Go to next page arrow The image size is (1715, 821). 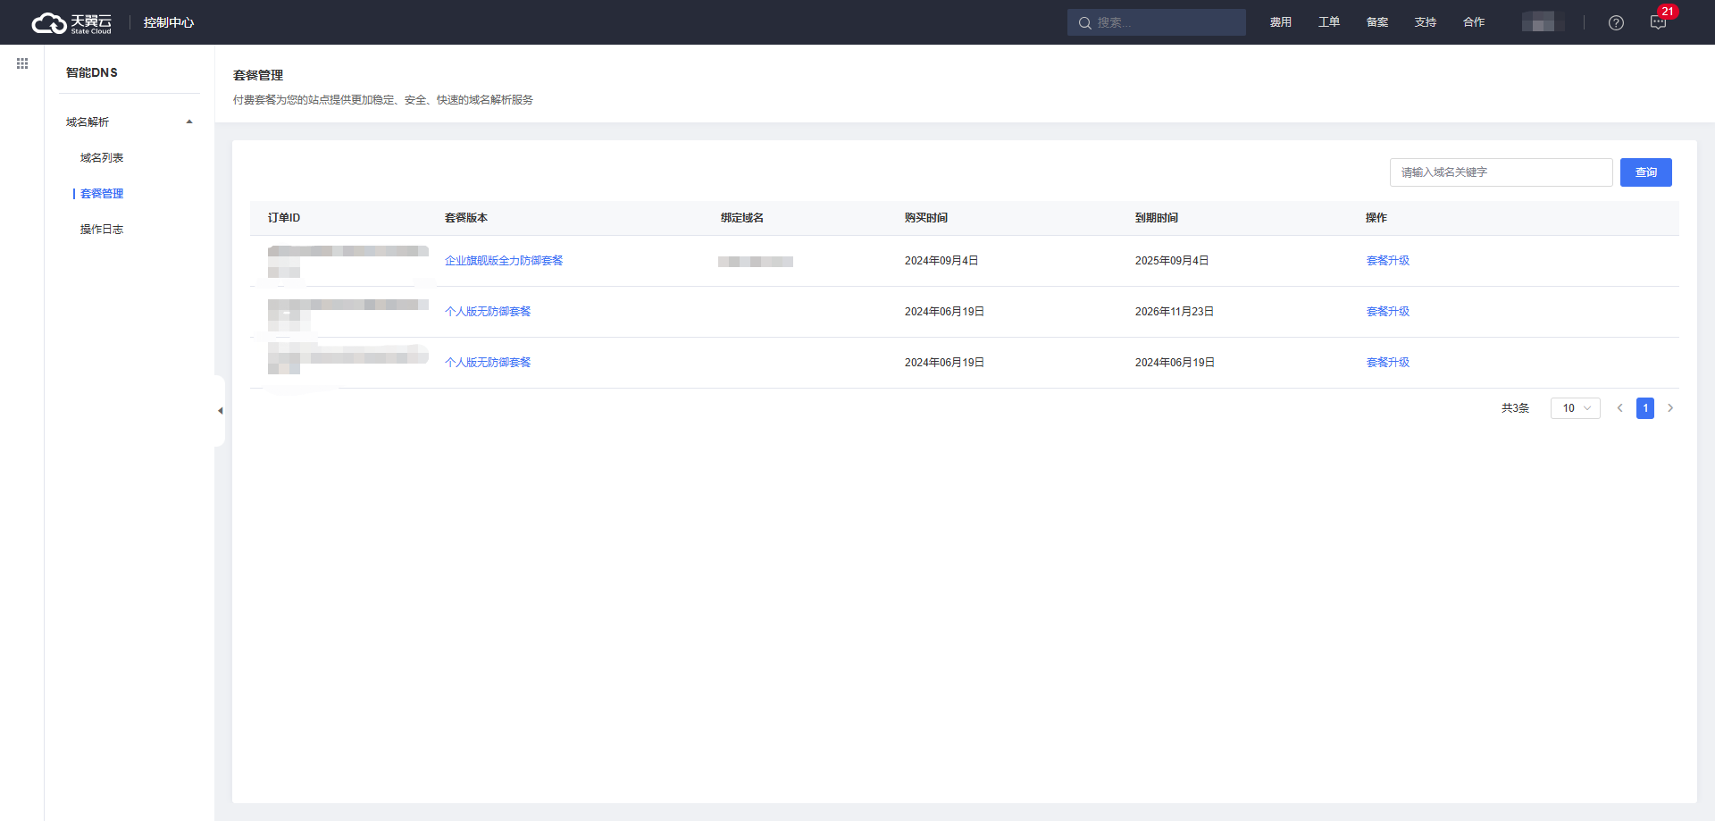pos(1670,408)
